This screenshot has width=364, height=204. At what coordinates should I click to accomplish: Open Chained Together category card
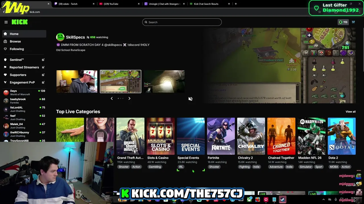coord(281,136)
